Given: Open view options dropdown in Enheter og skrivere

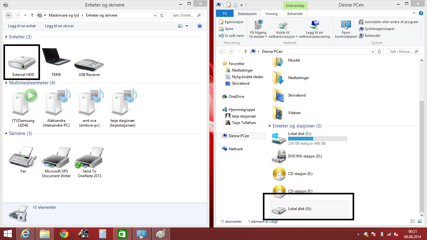Looking at the screenshot, I should point(187,26).
